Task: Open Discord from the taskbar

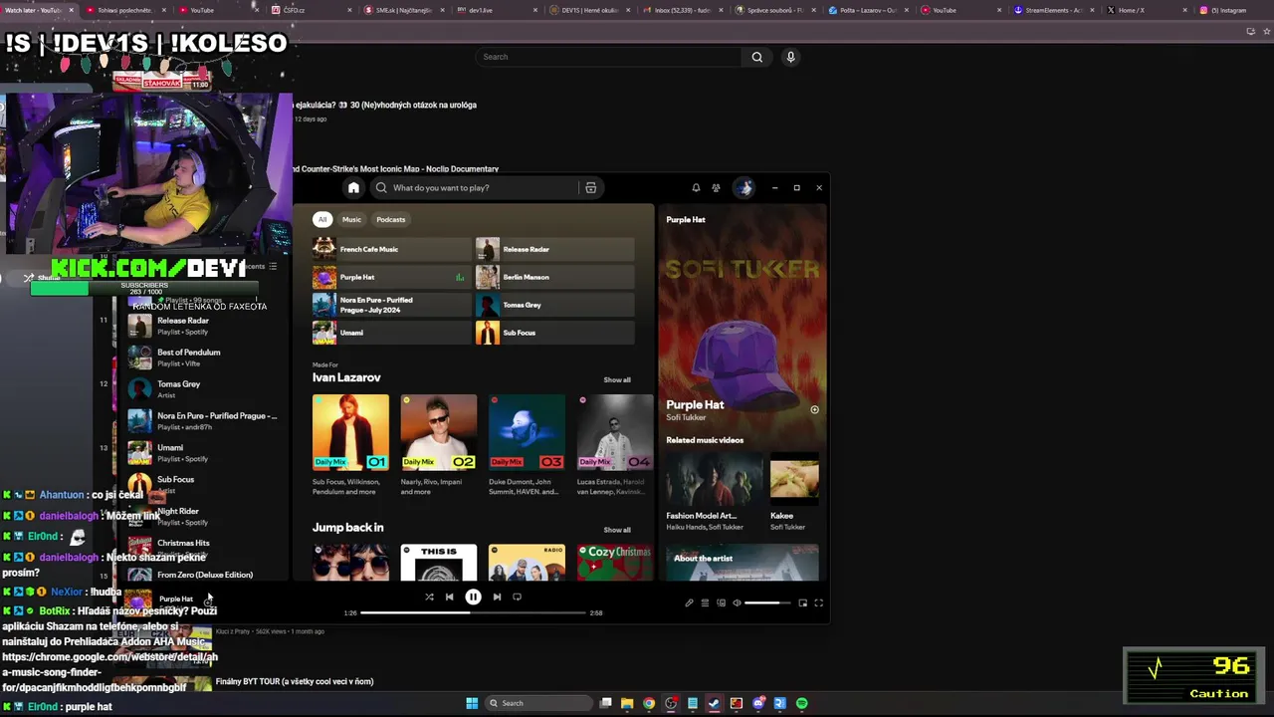Action: pyautogui.click(x=758, y=703)
